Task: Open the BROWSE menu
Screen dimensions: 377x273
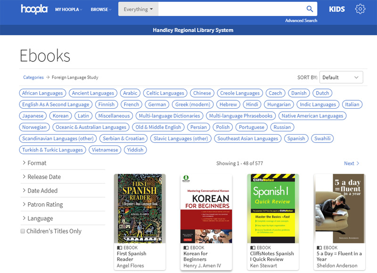Action: click(x=100, y=8)
